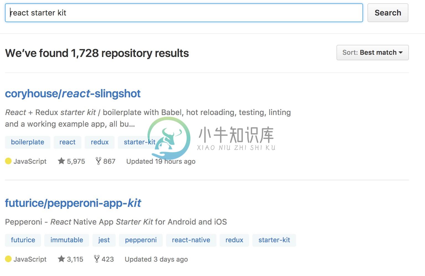
Task: Open the Sort: Best match dropdown
Action: (372, 53)
